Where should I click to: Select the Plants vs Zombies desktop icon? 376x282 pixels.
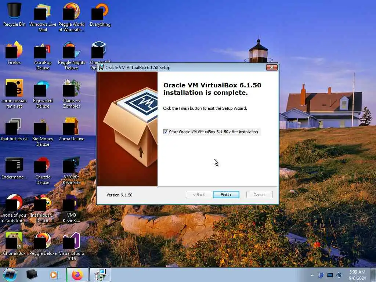72,94
